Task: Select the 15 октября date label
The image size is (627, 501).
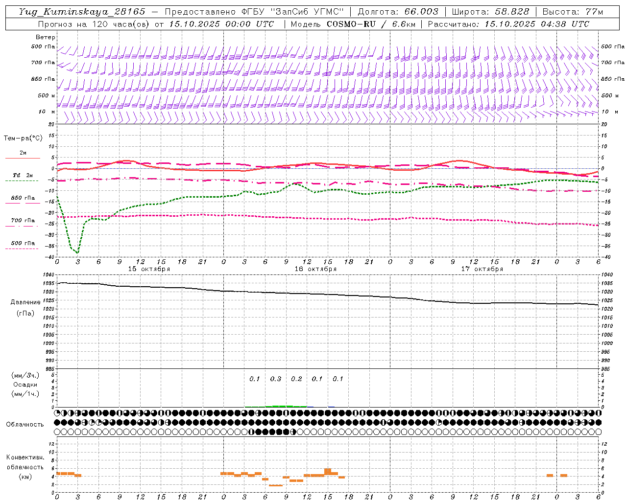Action: 149,269
